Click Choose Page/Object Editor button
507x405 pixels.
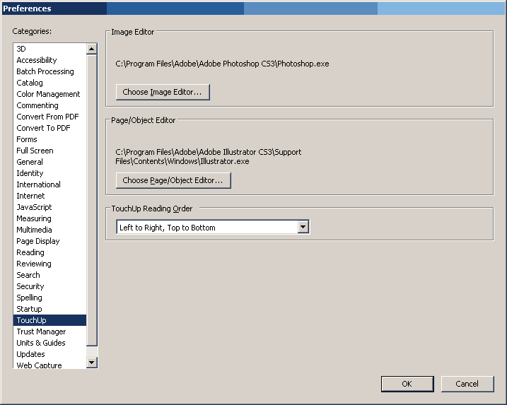coord(173,180)
